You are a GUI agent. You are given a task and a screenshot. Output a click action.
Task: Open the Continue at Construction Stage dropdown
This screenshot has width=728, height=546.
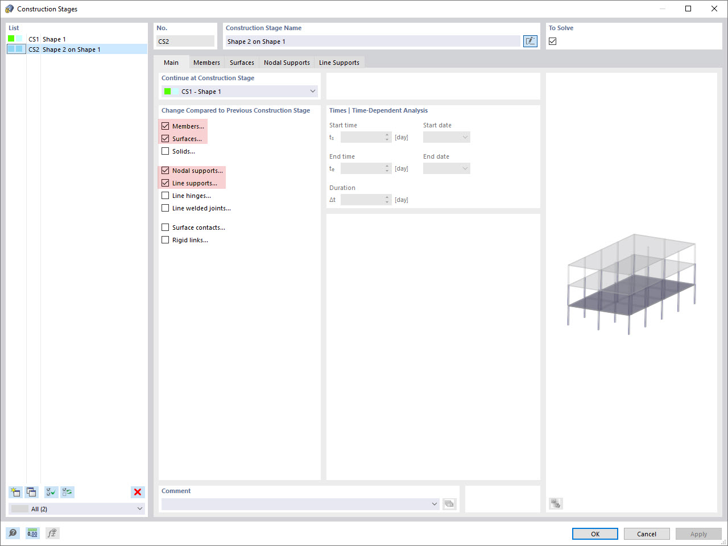(x=239, y=92)
